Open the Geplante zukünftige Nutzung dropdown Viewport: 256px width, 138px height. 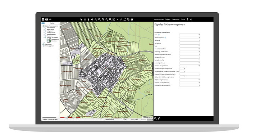(190, 83)
